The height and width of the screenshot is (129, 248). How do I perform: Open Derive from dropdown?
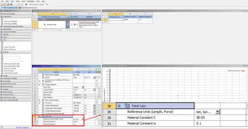83,87
